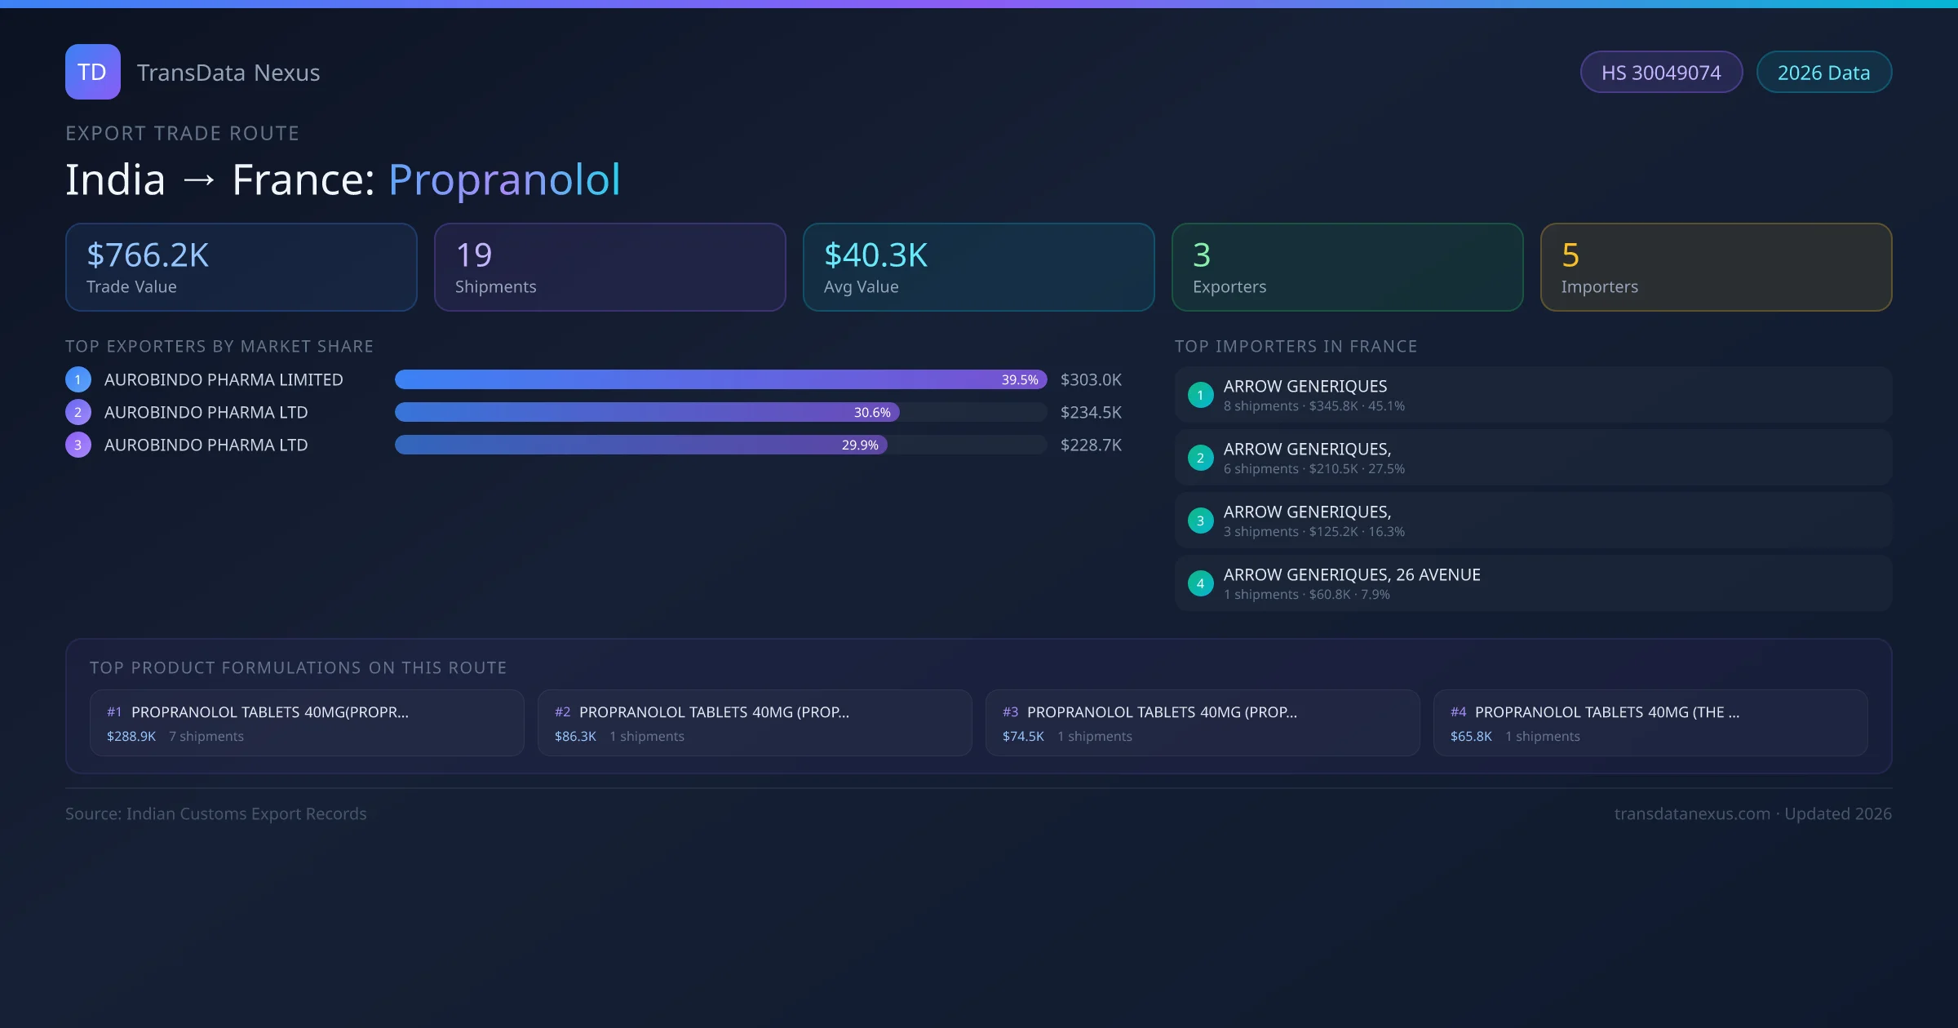Select the HS 30049074 pill
This screenshot has width=1958, height=1028.
1660,73
